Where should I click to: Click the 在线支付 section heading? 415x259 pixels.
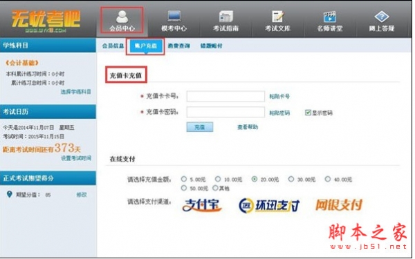point(122,159)
